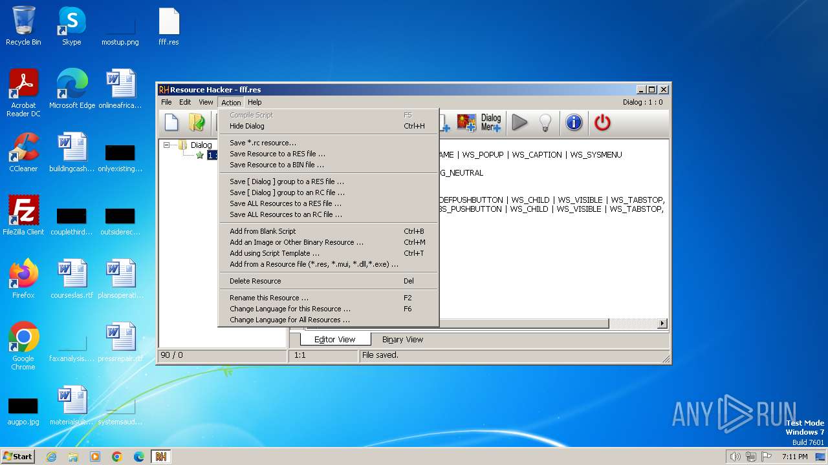Click the New blank file toolbar icon
The height and width of the screenshot is (465, 828).
pos(171,122)
